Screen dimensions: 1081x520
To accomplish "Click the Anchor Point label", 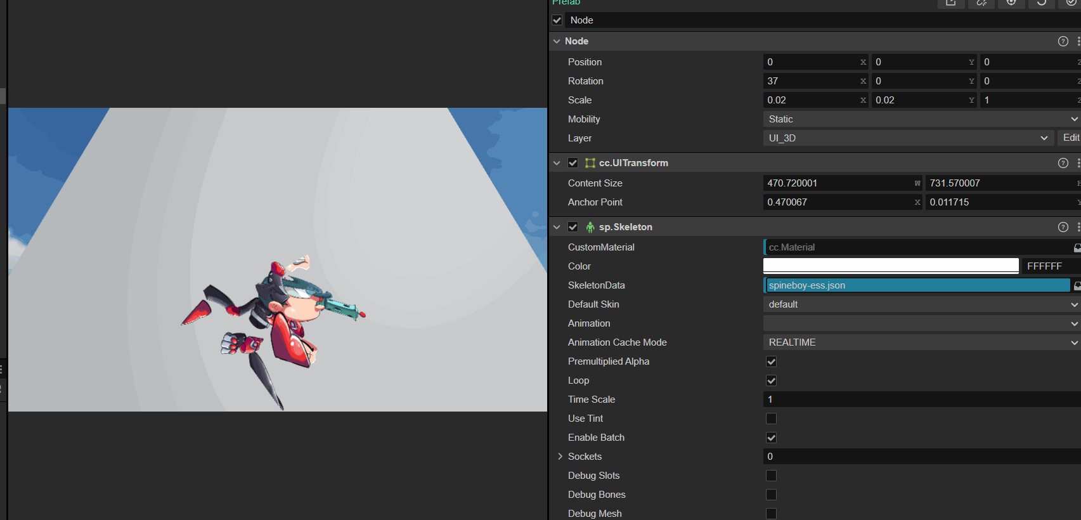I will point(595,202).
